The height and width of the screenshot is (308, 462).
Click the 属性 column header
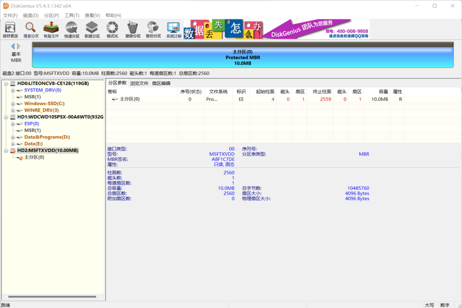tap(397, 92)
